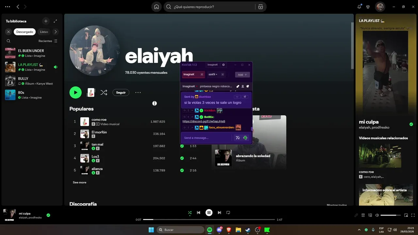Open Connect to a device icon
Image resolution: width=418 pixels, height=235 pixels.
(x=370, y=215)
